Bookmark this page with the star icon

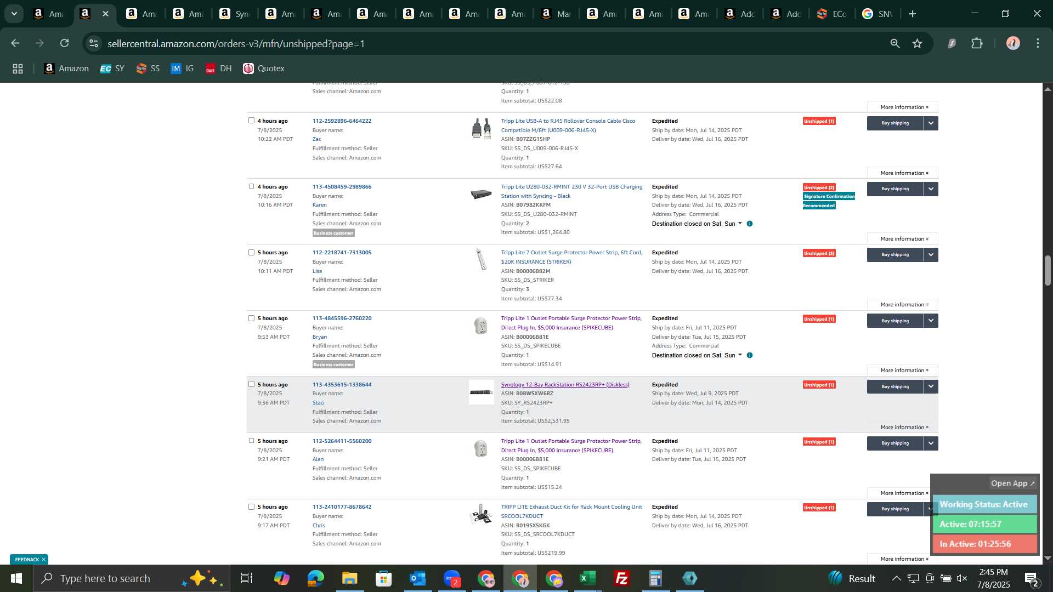click(917, 43)
